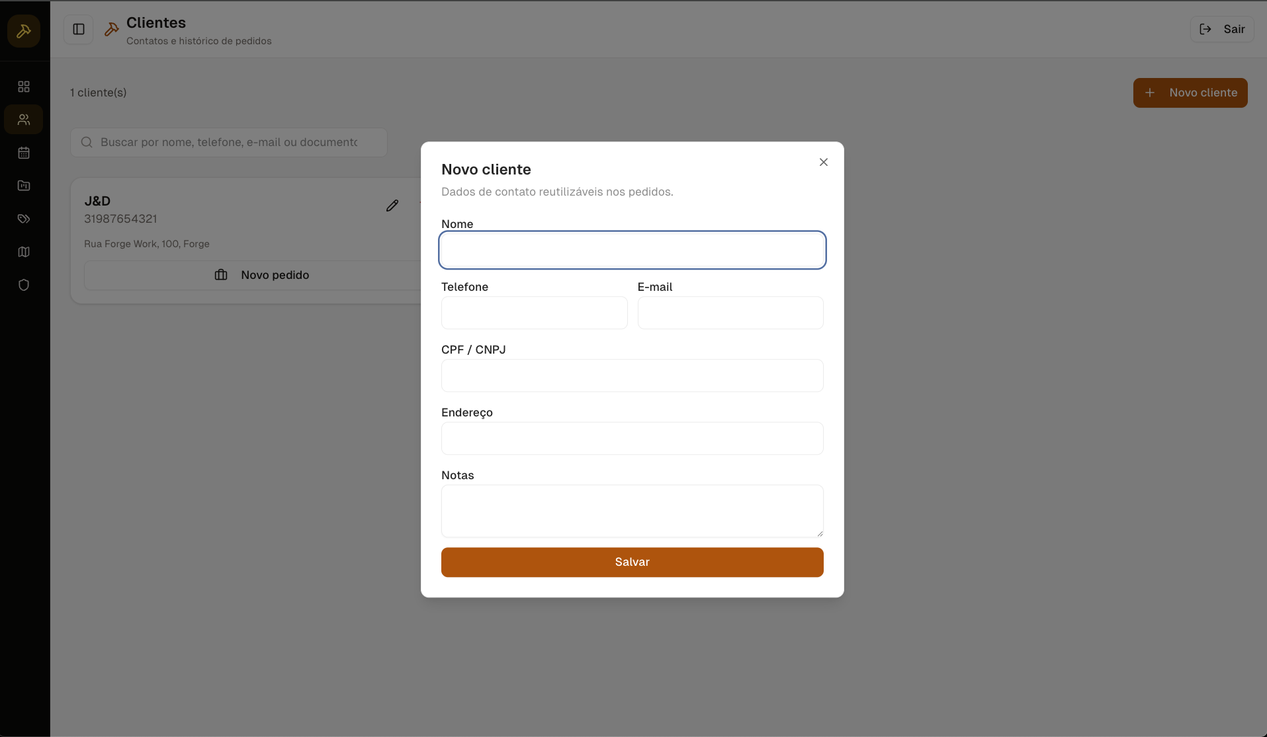This screenshot has height=737, width=1267.
Task: Click the client search box
Action: coord(229,142)
